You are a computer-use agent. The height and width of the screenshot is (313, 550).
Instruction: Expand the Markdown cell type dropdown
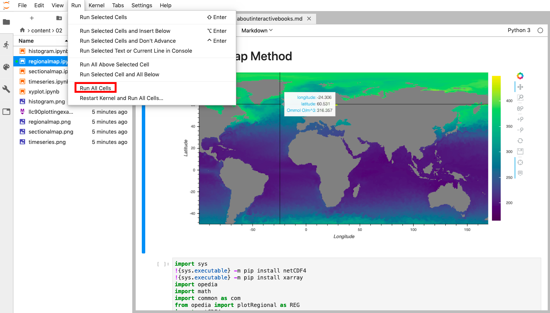click(257, 31)
